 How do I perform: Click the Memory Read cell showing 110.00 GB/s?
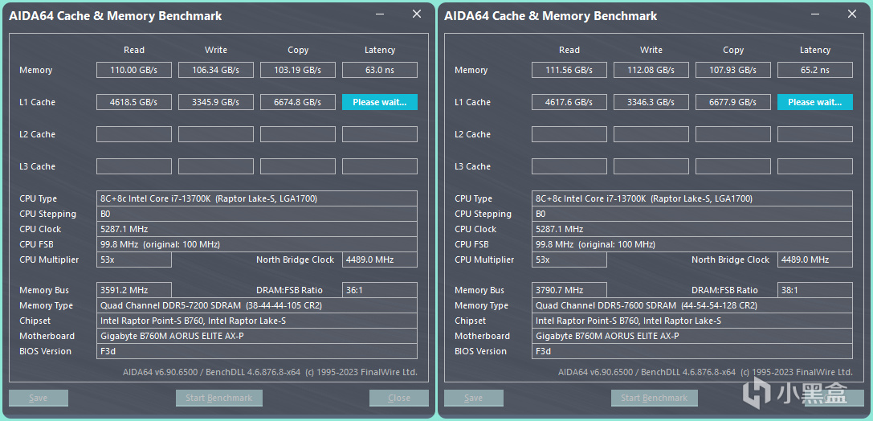pyautogui.click(x=134, y=70)
